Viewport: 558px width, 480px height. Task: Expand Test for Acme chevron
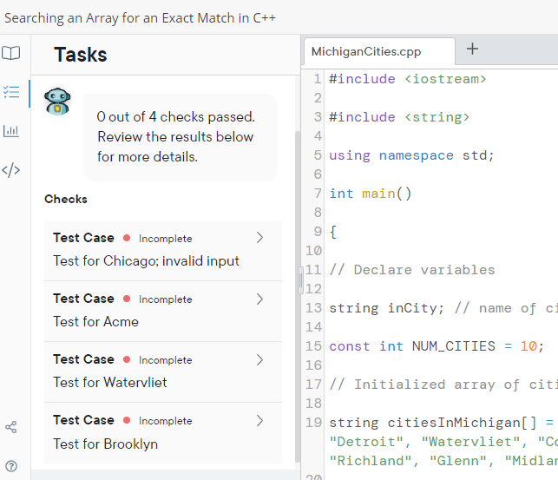tap(259, 299)
